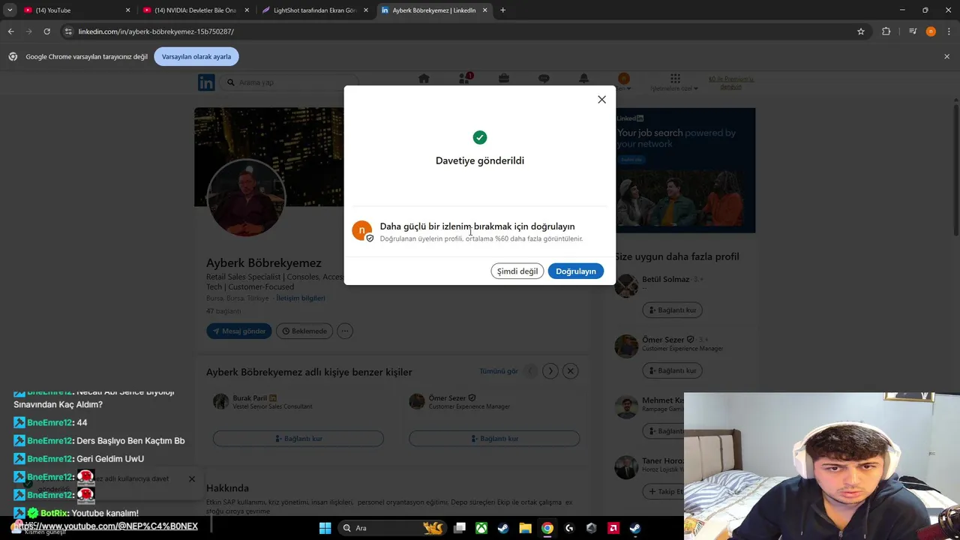The width and height of the screenshot is (960, 540).
Task: Click Mesaj gönder button on profile
Action: (x=239, y=331)
